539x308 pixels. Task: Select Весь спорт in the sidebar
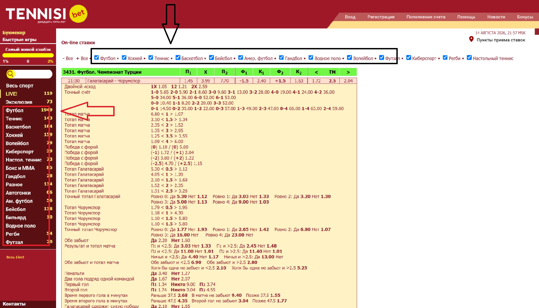(x=20, y=86)
